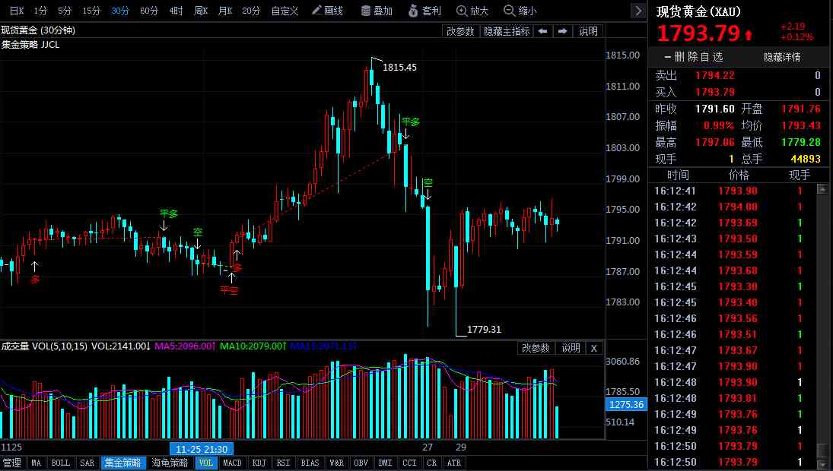Toggle 隐藏主指标 to hide main indicator
833x471 pixels.
coord(507,31)
